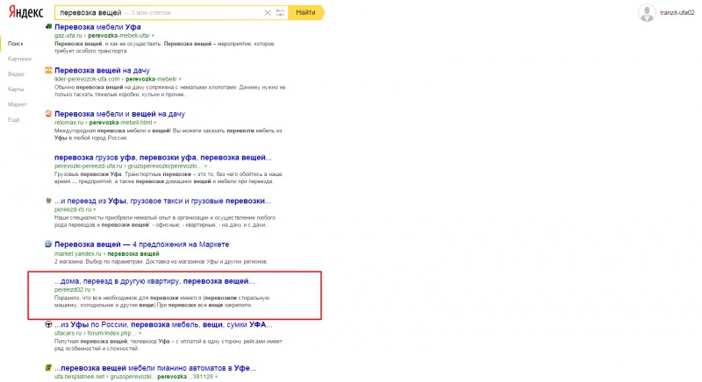
Task: Switch to Маркет in sidebar
Action: pos(17,104)
